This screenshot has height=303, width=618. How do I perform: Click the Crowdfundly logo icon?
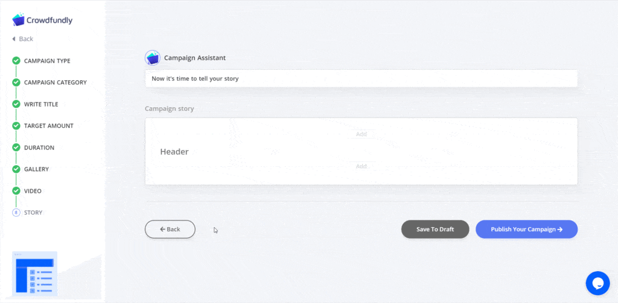18,20
